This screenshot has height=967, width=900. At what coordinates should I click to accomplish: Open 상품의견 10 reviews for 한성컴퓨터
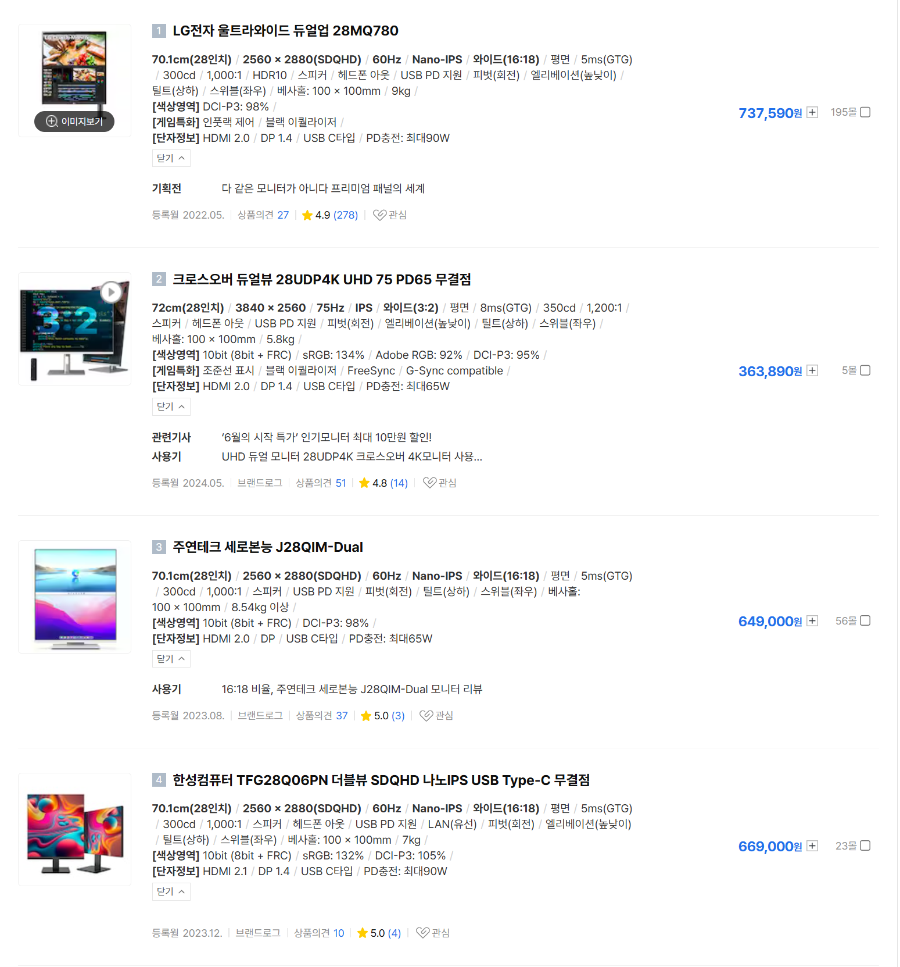point(319,933)
